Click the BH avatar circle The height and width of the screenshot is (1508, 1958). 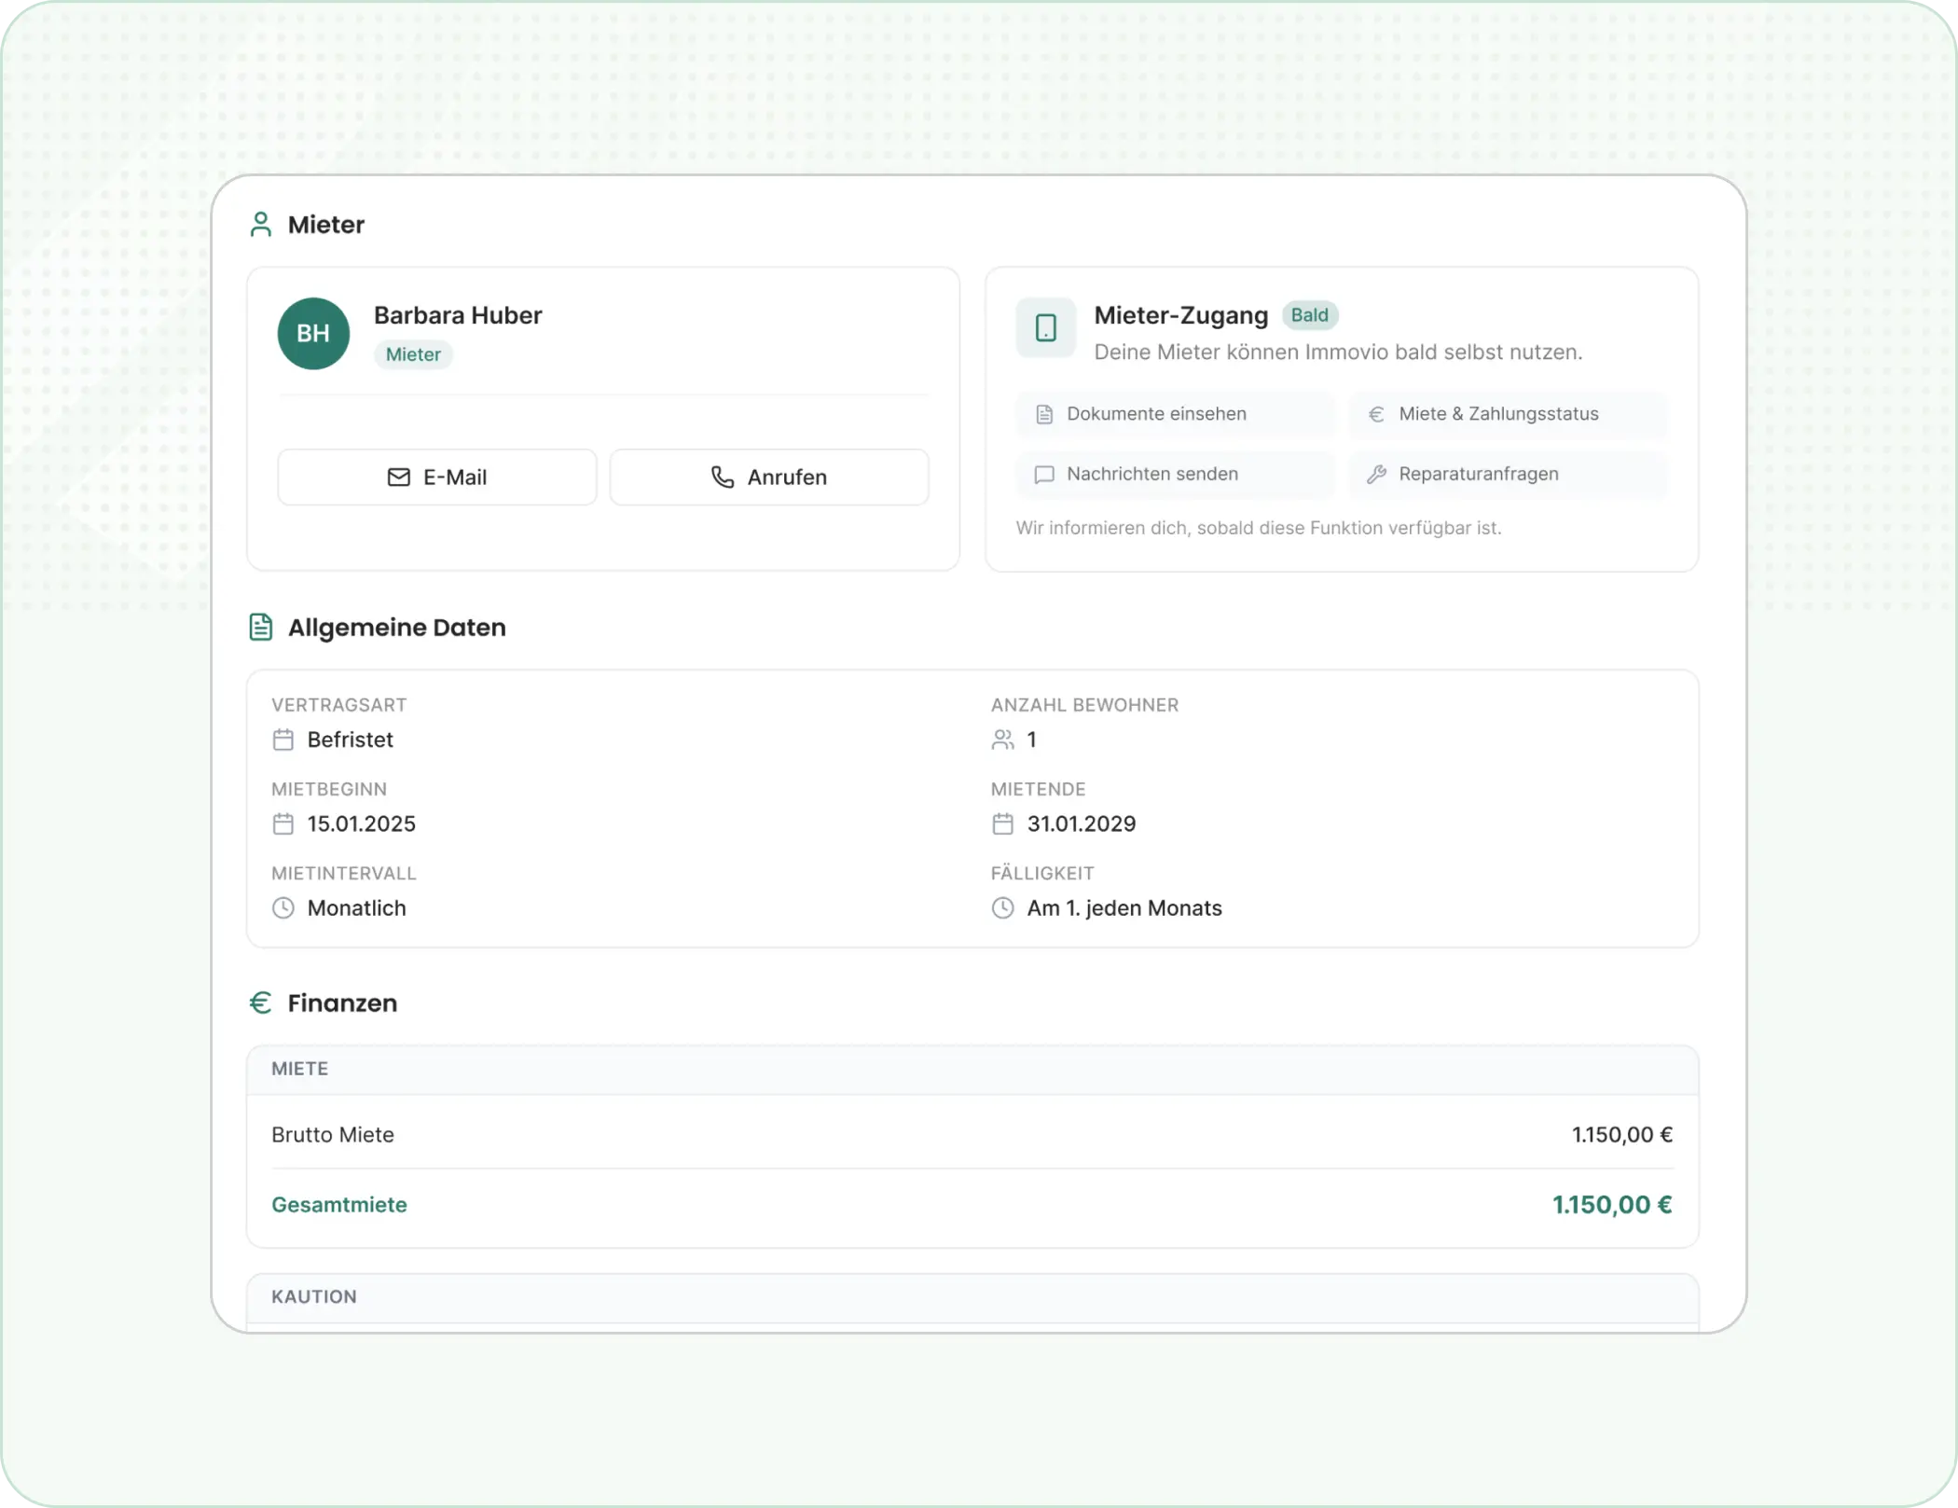pyautogui.click(x=313, y=334)
